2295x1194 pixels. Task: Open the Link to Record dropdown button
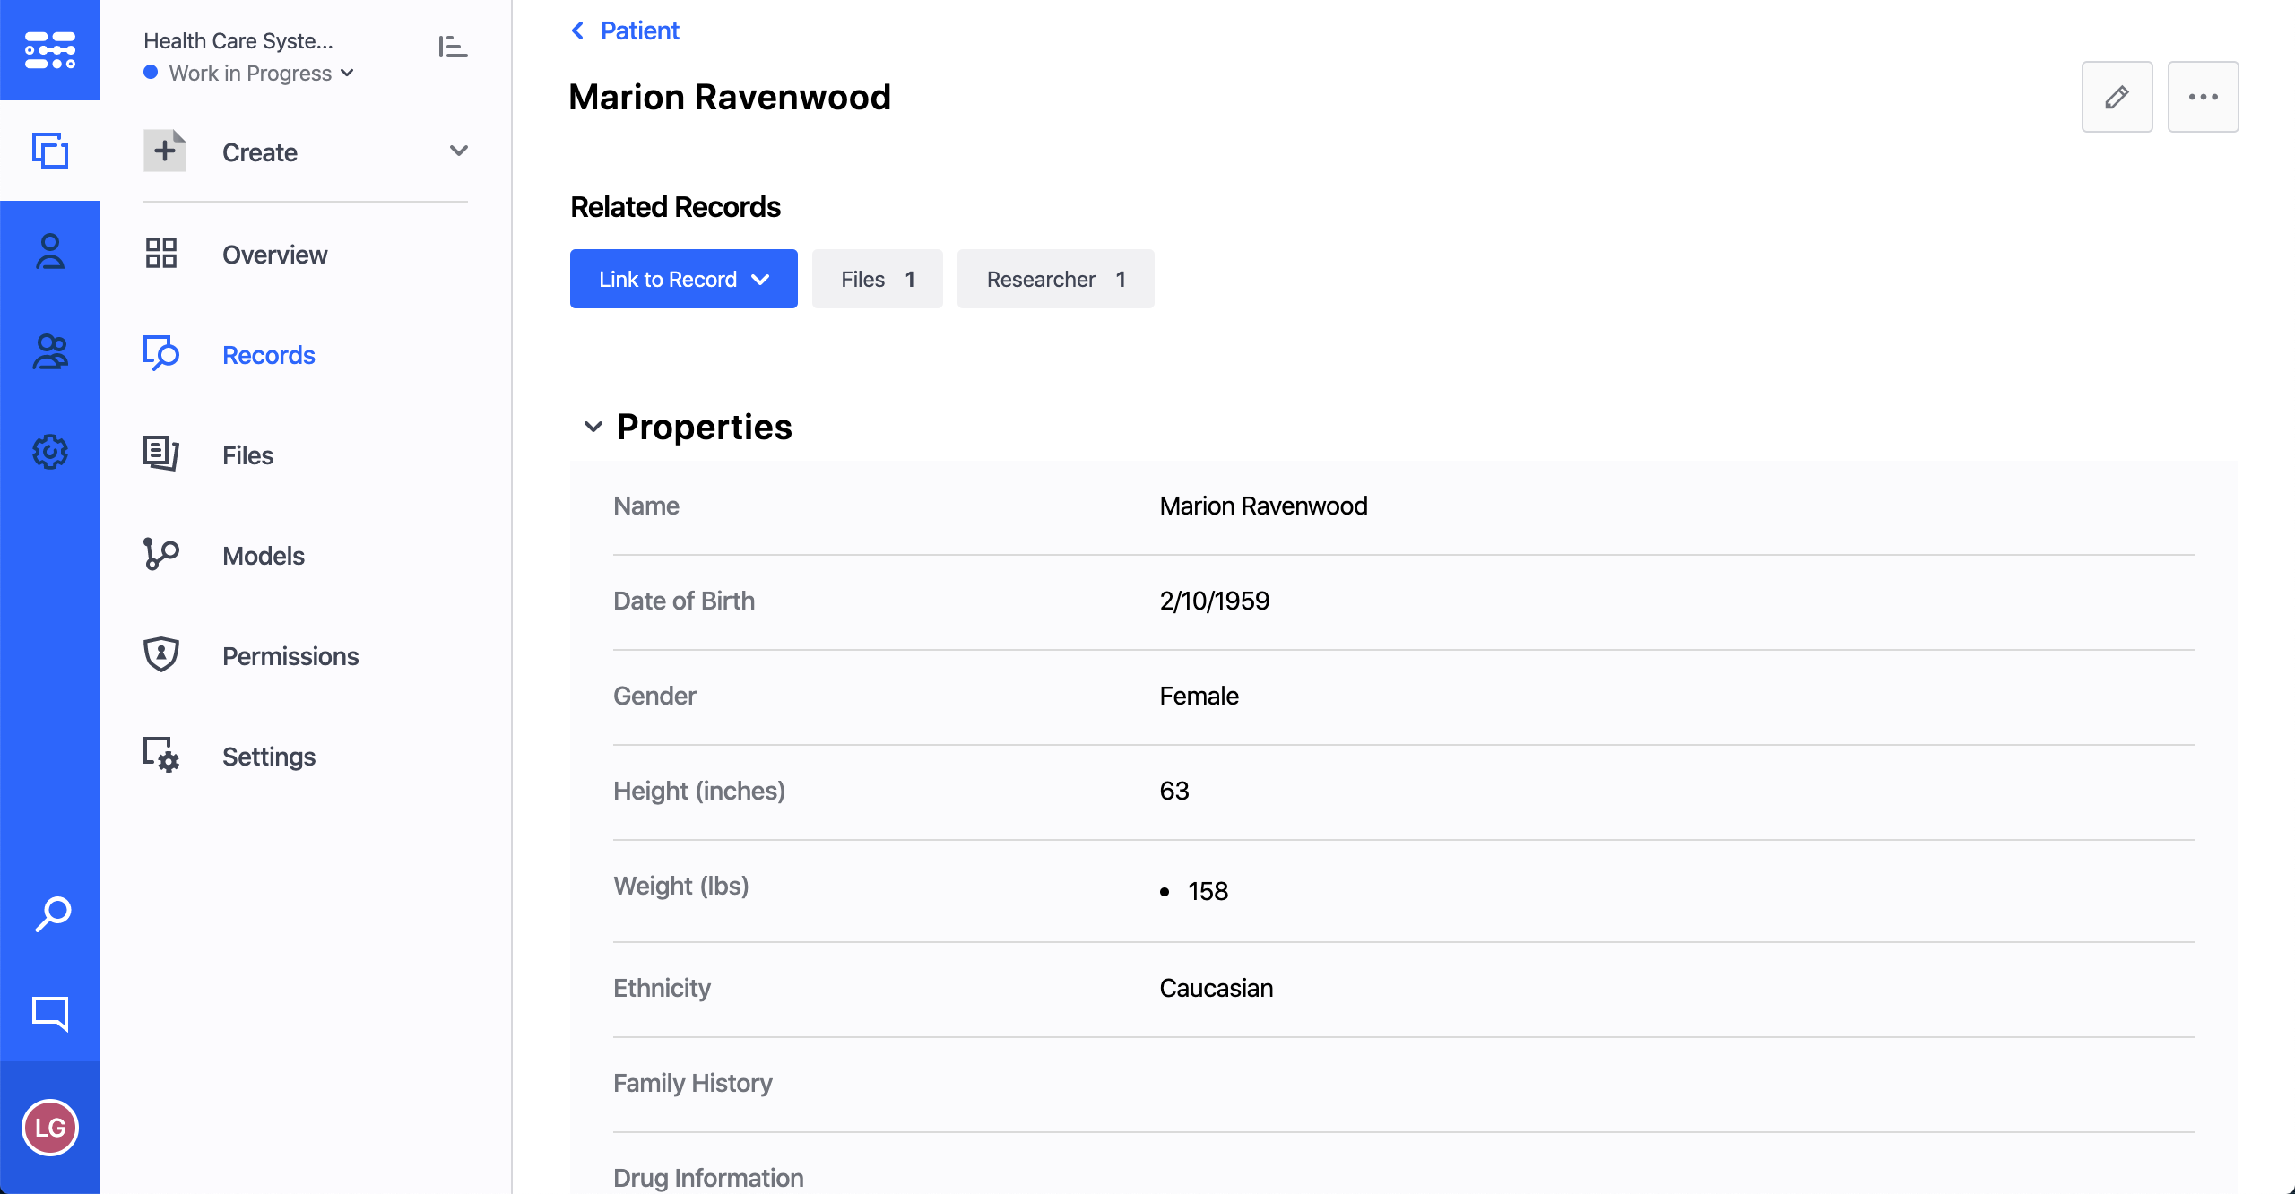point(683,279)
